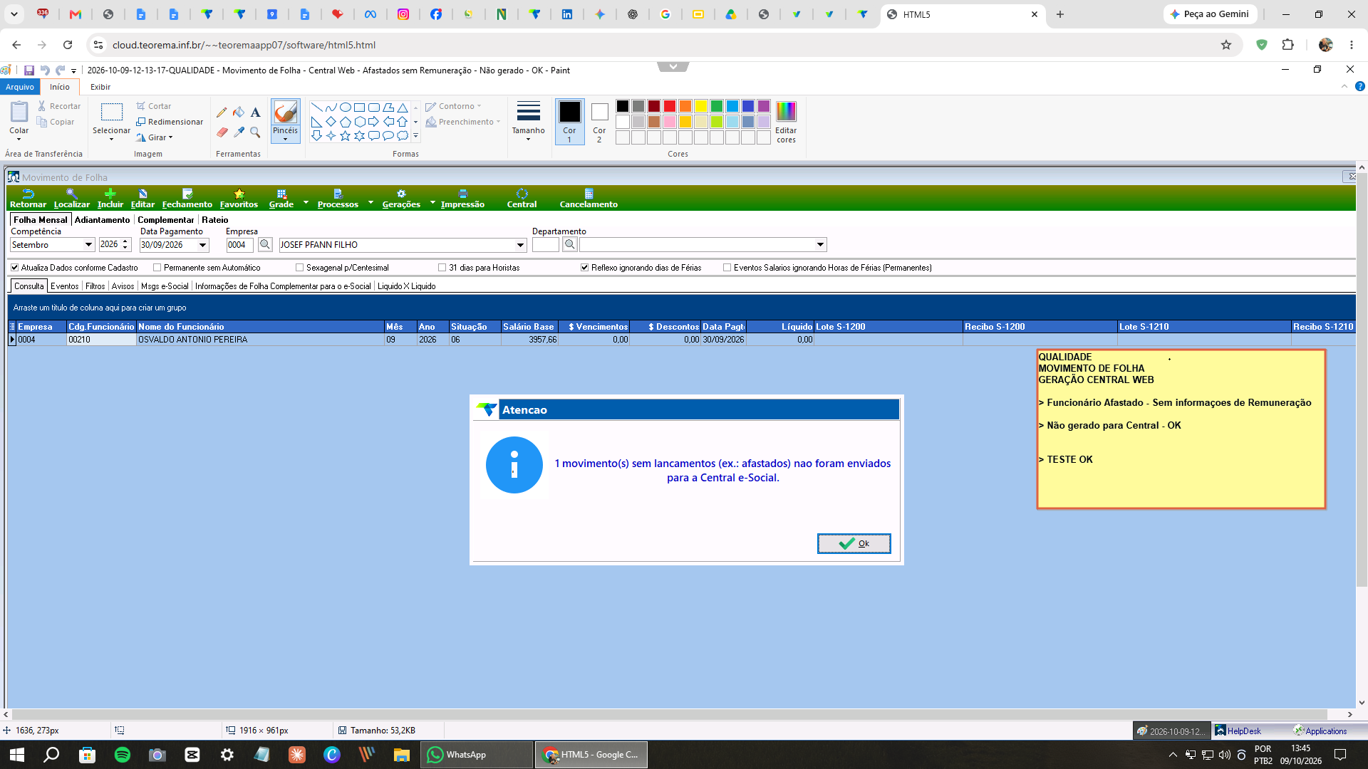Check Permanente sem Automático
The width and height of the screenshot is (1368, 769).
(157, 268)
